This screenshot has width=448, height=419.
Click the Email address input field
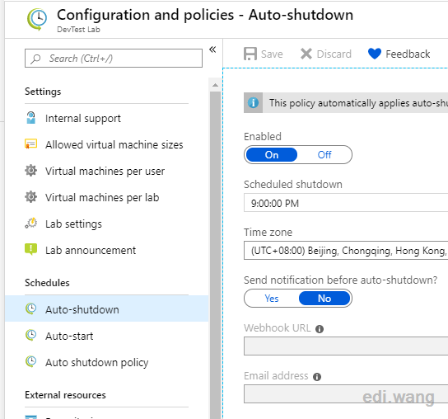point(346,393)
